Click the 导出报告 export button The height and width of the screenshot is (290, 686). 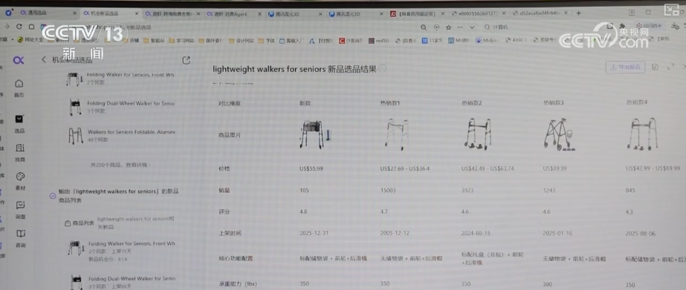(x=625, y=67)
